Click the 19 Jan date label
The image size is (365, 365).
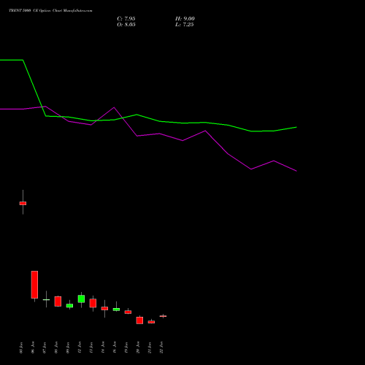(126, 347)
